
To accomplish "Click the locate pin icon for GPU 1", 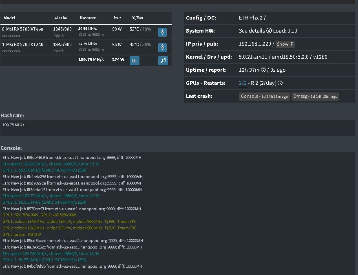I will 162,47.
